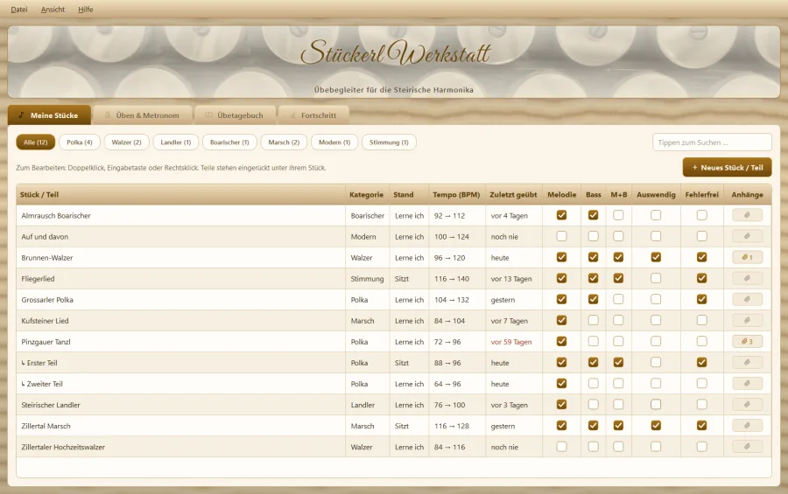
Task: Open the Datei menu
Action: tap(19, 10)
